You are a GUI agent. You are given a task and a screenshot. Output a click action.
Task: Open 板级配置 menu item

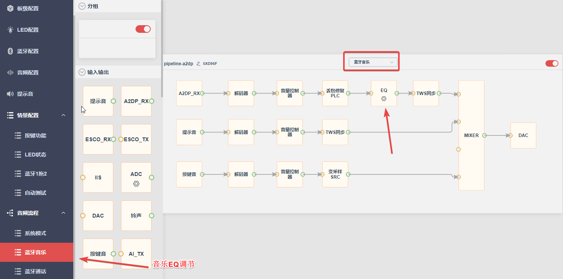point(37,8)
